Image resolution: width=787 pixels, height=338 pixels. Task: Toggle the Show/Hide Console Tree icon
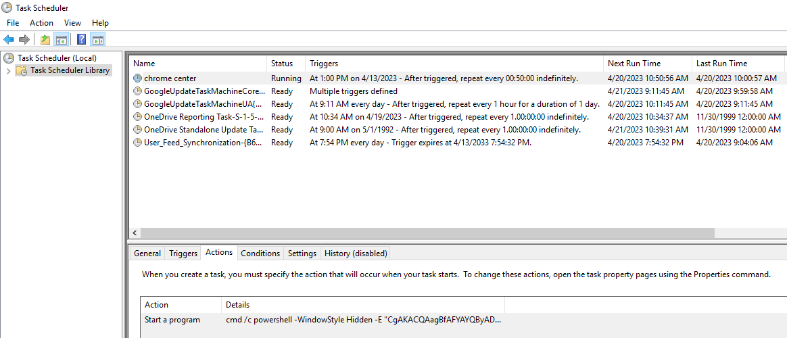coord(62,39)
